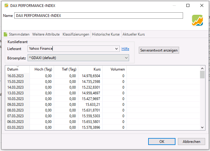Open the Stammdaten tab

coord(19,34)
